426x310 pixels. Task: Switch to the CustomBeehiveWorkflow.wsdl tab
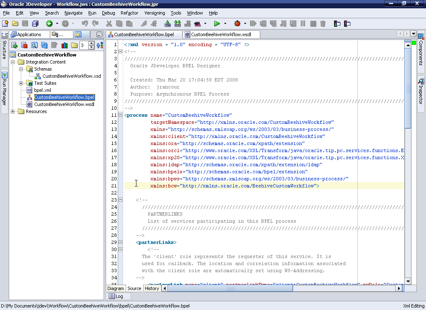[x=221, y=34]
